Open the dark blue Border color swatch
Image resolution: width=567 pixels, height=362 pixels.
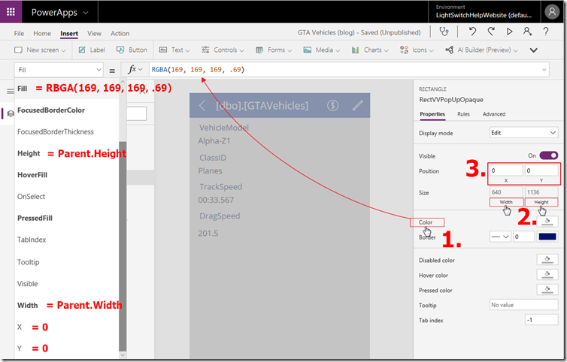coord(547,237)
